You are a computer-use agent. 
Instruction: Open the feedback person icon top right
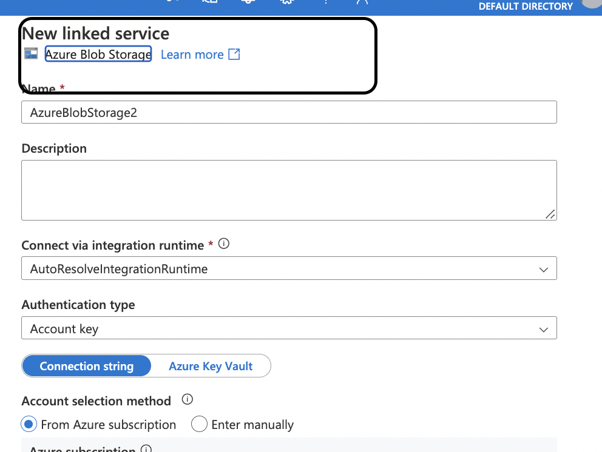363,2
